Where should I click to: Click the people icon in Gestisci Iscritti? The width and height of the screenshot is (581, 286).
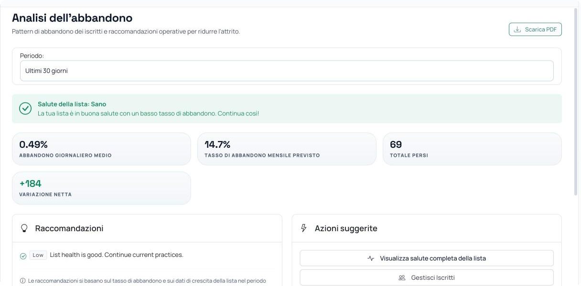tap(402, 277)
